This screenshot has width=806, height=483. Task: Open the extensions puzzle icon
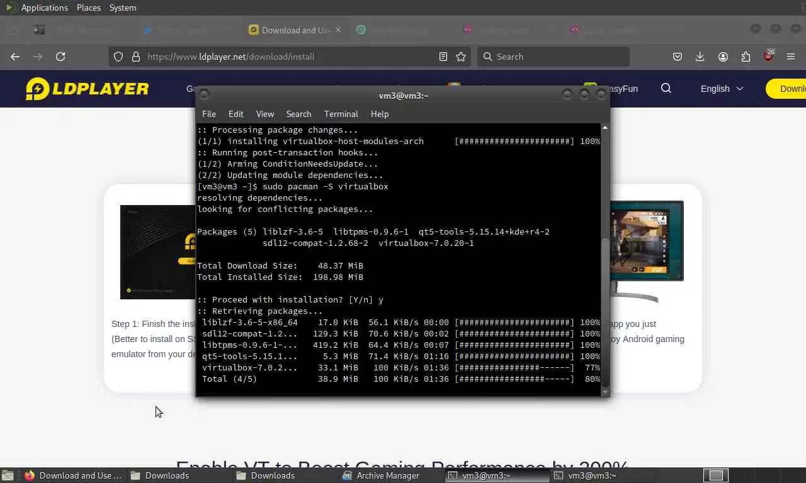pyautogui.click(x=746, y=57)
